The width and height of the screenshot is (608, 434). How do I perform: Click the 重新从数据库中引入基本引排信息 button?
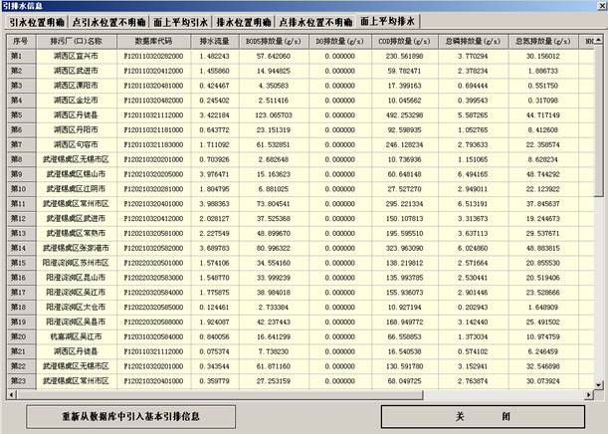click(132, 415)
